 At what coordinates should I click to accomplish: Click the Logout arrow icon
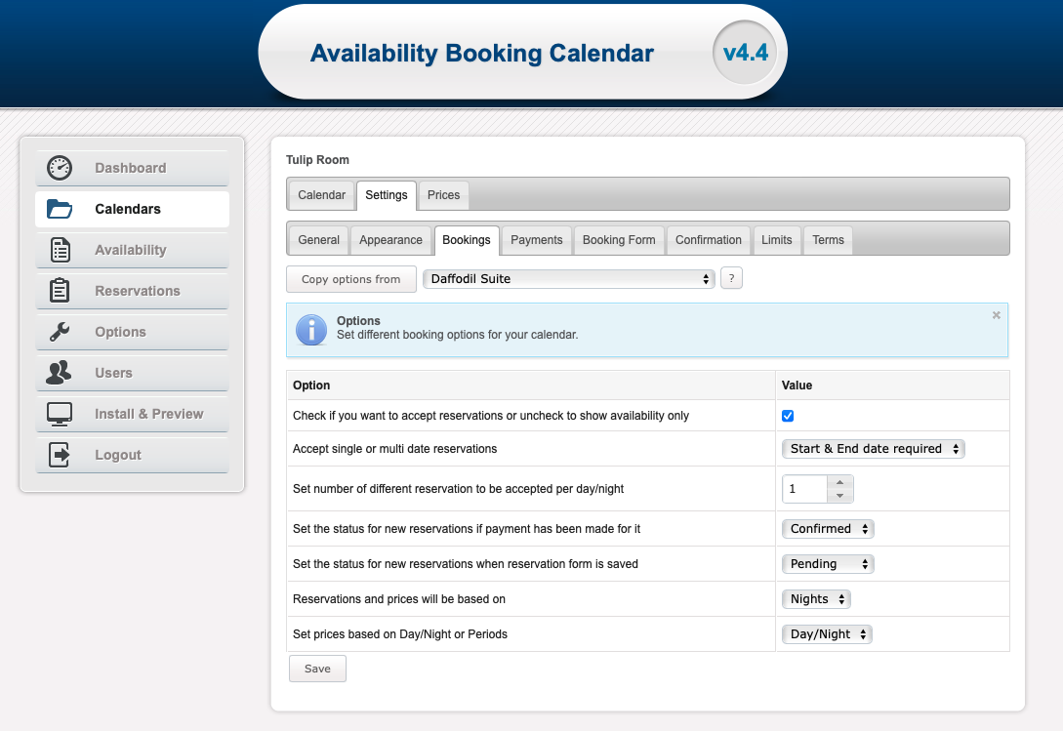[60, 455]
